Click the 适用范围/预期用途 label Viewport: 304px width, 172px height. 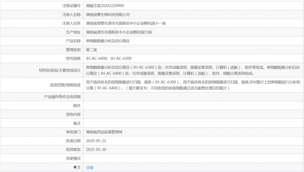[x=66, y=85]
